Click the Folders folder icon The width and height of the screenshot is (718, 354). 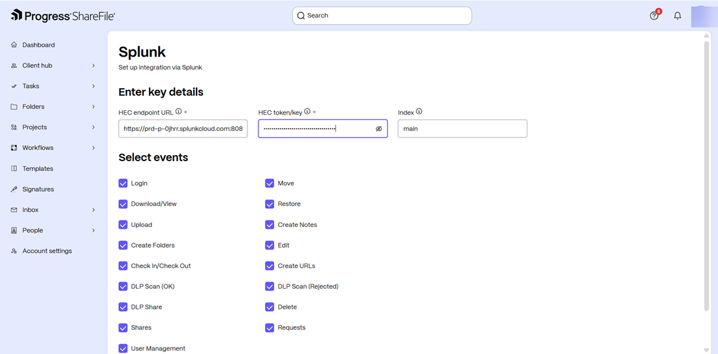[x=14, y=106]
